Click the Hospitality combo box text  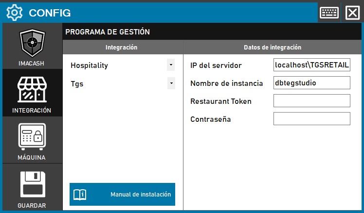(x=117, y=65)
